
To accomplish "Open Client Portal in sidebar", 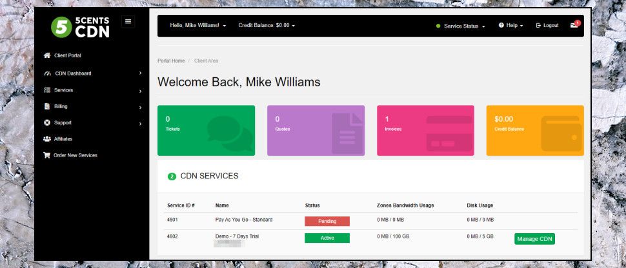I will 68,55.
